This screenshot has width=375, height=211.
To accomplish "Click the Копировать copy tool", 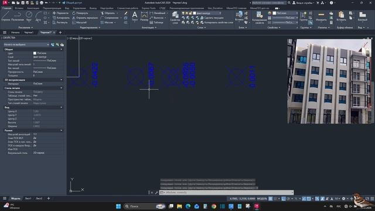I will [x=61, y=18].
